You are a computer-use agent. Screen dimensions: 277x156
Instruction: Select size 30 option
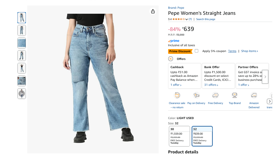click(x=179, y=136)
